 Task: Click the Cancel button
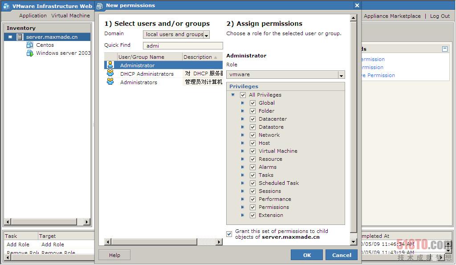[x=342, y=255]
